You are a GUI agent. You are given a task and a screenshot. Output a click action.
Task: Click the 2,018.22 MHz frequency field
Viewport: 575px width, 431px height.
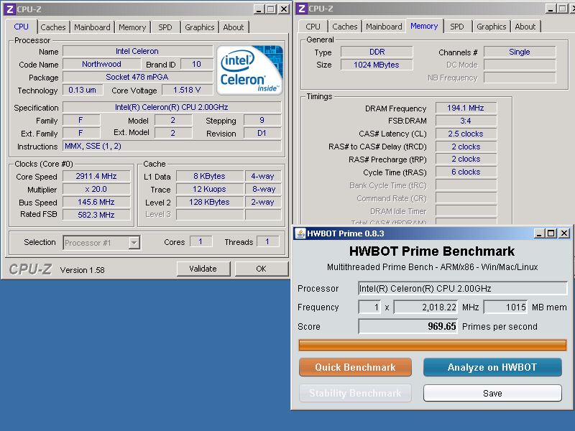tap(425, 307)
